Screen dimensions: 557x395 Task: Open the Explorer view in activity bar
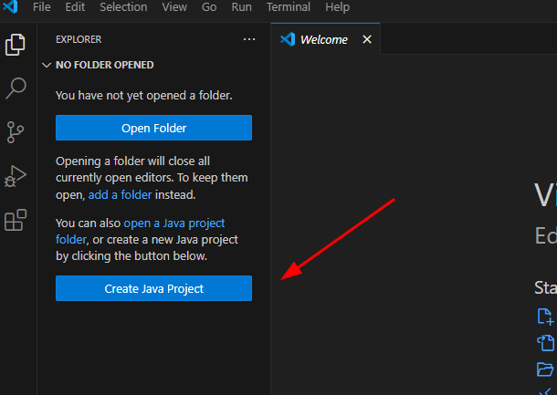click(x=15, y=45)
